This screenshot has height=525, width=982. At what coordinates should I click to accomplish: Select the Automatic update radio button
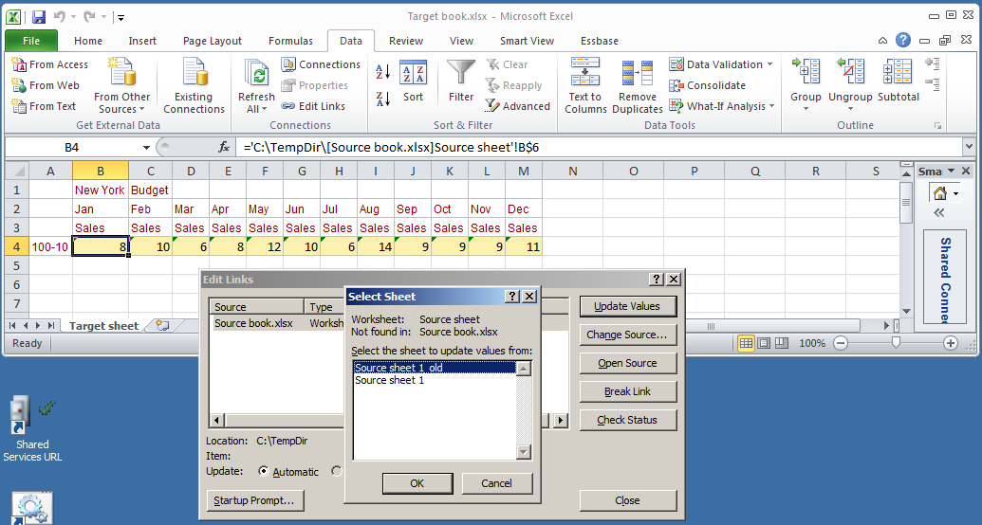264,471
